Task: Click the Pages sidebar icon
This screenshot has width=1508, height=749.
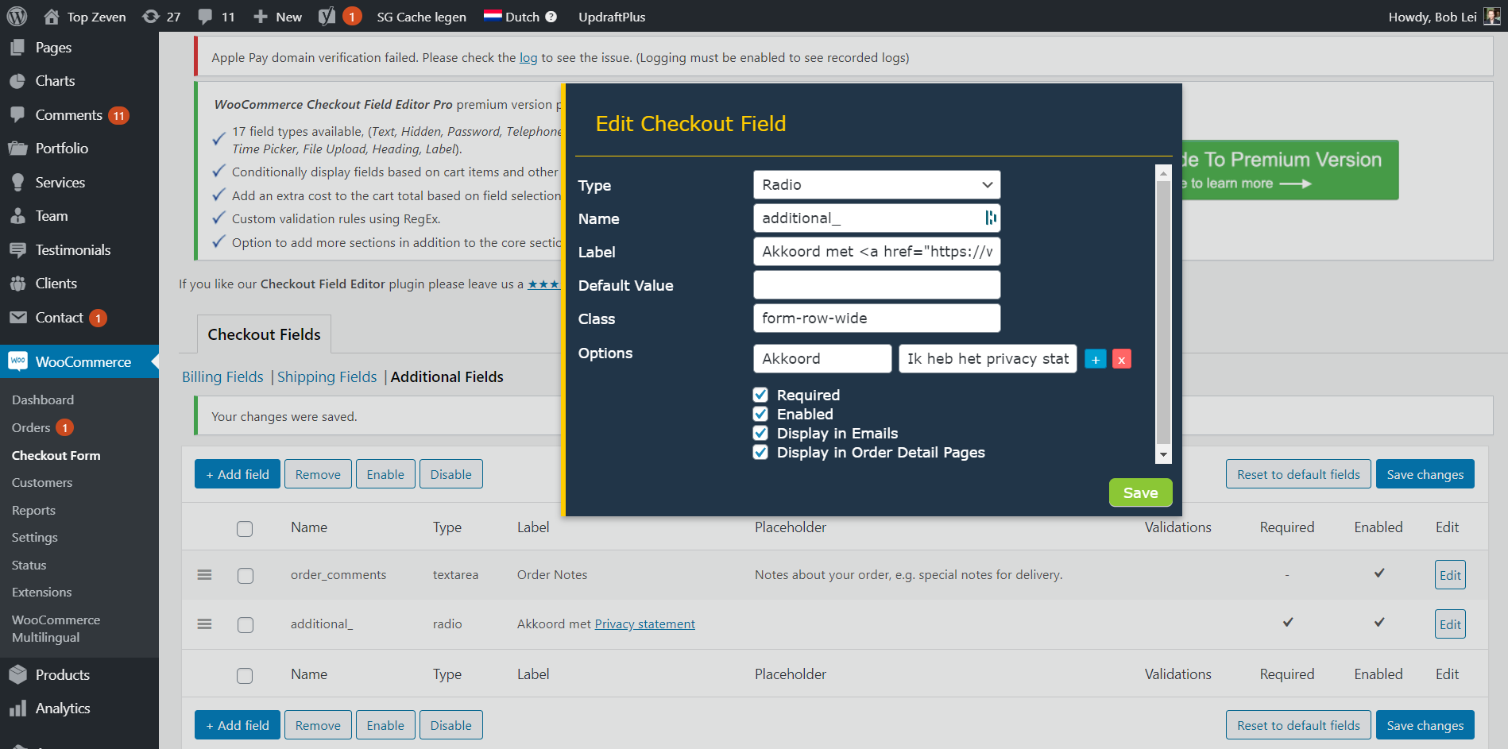Action: pos(17,48)
